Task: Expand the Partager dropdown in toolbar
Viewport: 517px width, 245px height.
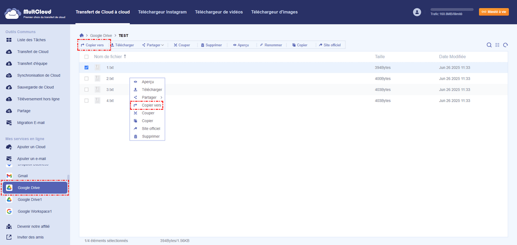Action: tap(153, 45)
